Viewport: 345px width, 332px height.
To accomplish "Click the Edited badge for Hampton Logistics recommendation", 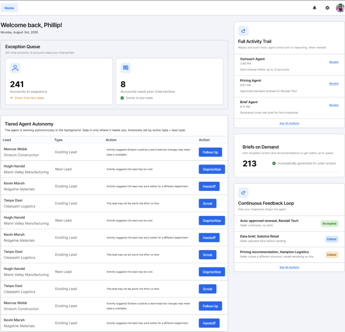I will tap(332, 255).
